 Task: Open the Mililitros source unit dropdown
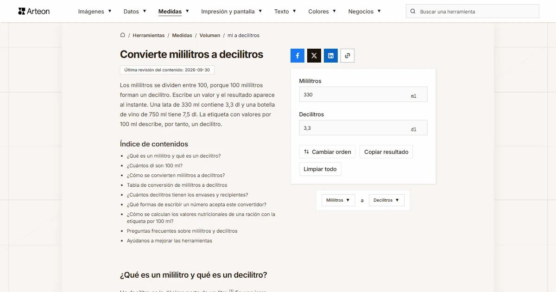coord(338,200)
